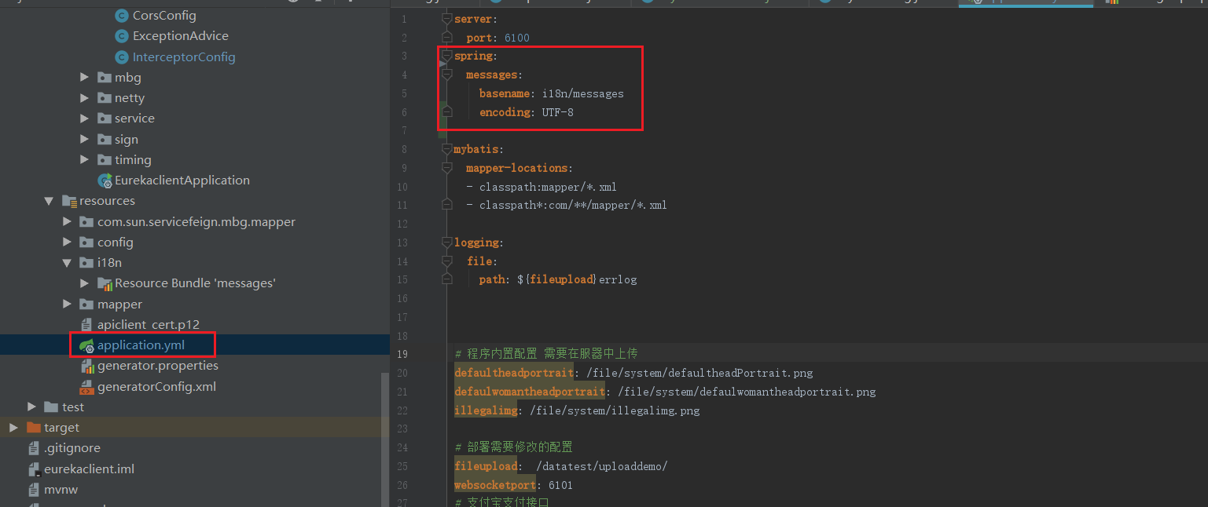The height and width of the screenshot is (507, 1208).
Task: Expand the Resource Bundle 'messages' node
Action: click(84, 283)
